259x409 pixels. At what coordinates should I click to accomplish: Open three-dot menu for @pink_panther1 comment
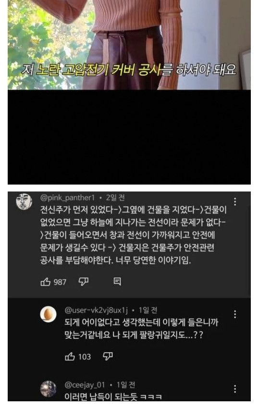(x=235, y=201)
